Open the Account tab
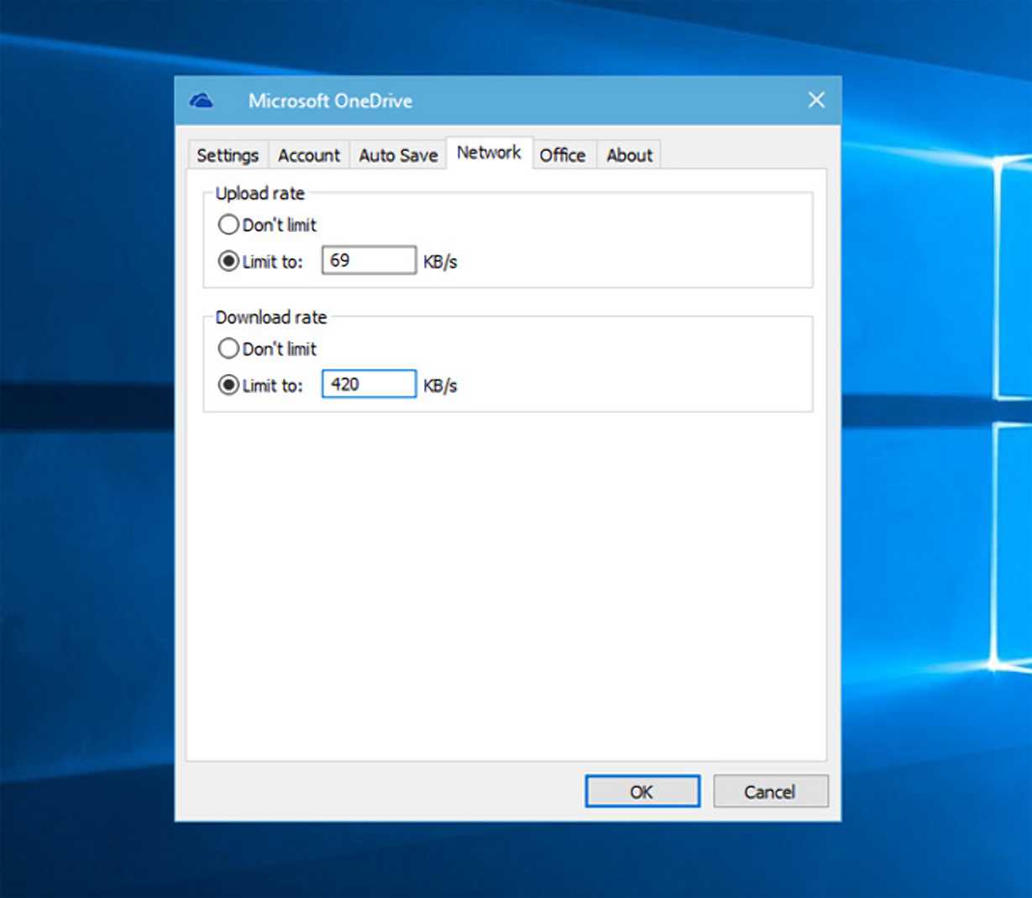The image size is (1032, 898). (x=309, y=155)
